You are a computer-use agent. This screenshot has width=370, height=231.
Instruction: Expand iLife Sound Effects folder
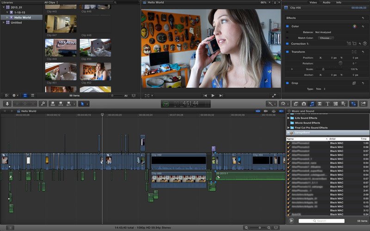pyautogui.click(x=288, y=118)
